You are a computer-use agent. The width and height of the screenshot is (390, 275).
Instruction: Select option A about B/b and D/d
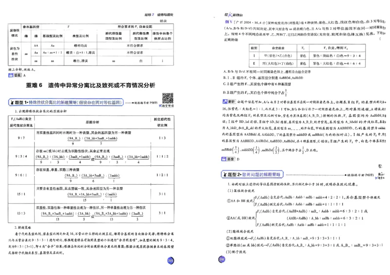[267, 71]
